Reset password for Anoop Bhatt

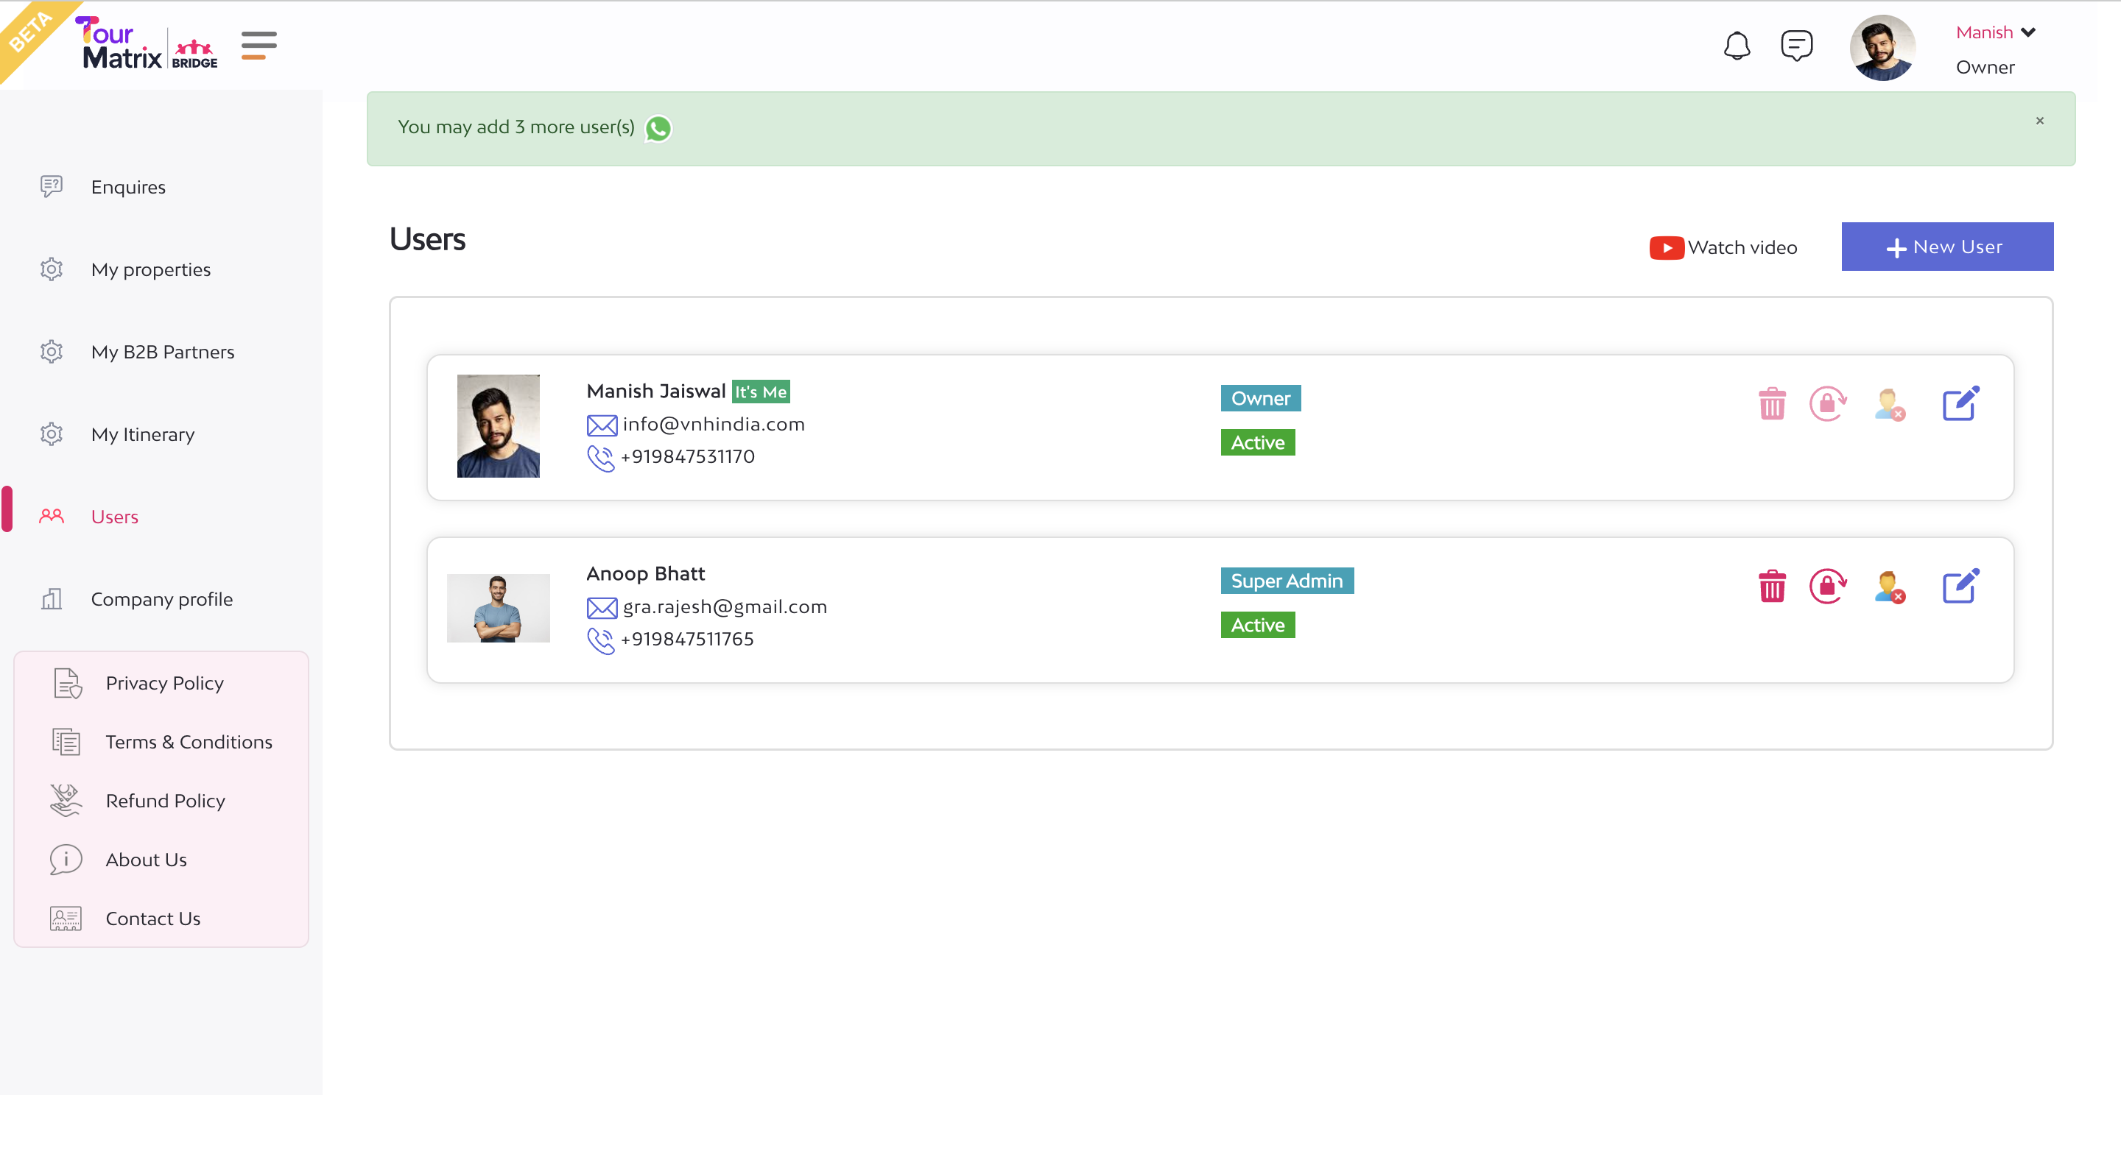(1828, 586)
